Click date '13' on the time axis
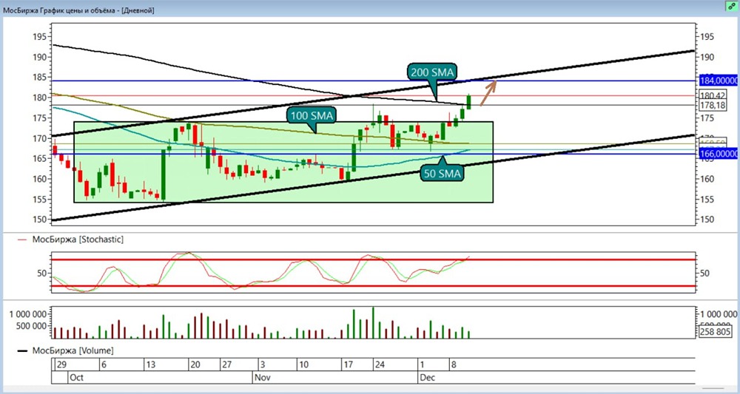 pyautogui.click(x=150, y=364)
